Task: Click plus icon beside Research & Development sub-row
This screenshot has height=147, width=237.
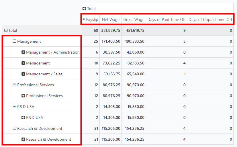Action: (23, 139)
